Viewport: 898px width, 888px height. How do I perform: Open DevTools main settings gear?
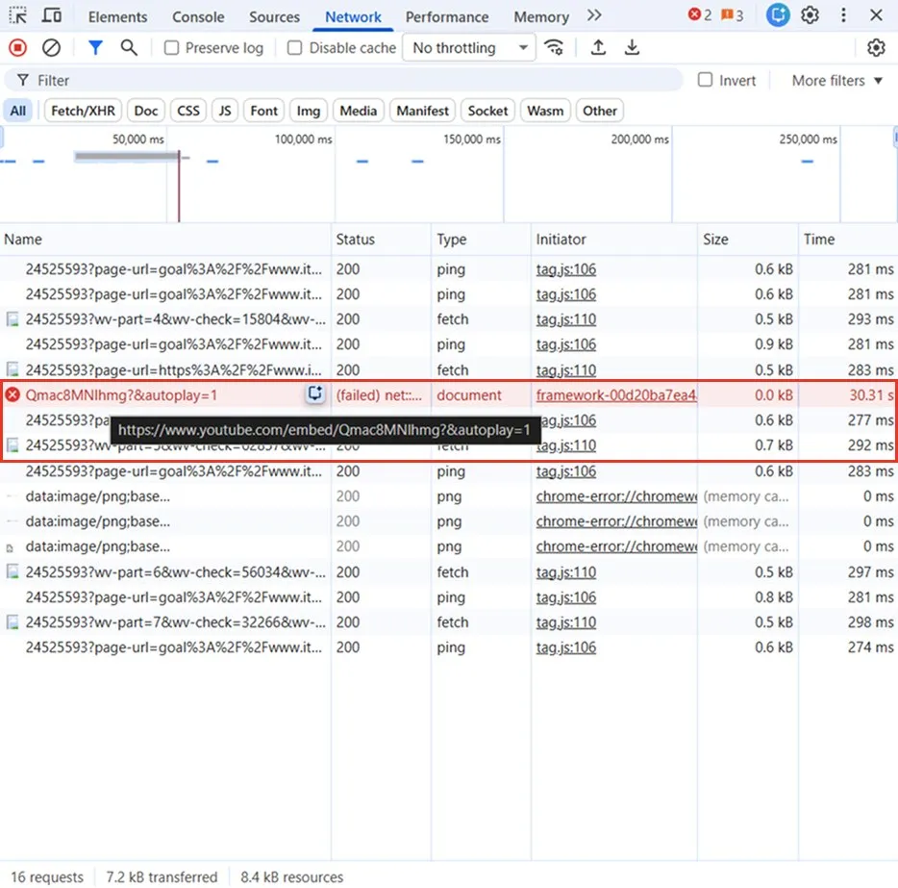tap(810, 15)
